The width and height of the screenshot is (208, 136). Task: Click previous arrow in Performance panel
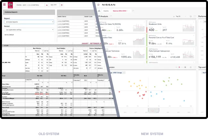click(x=201, y=22)
